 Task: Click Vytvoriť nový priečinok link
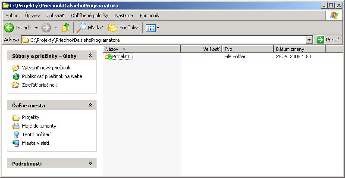point(46,68)
